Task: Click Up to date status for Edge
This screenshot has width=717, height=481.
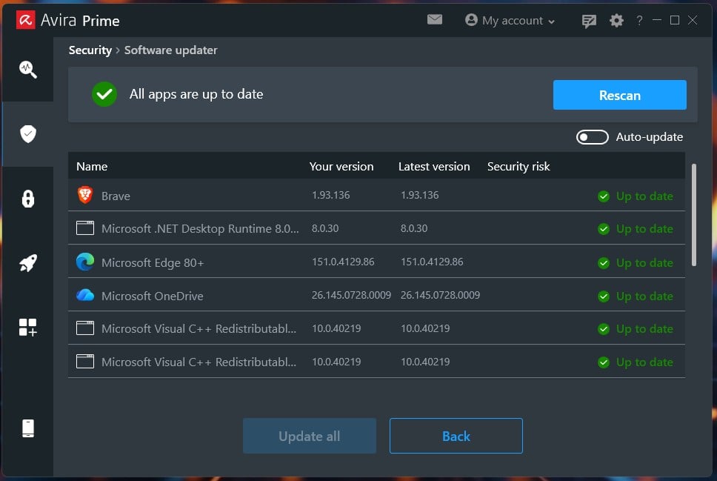Action: [x=644, y=263]
